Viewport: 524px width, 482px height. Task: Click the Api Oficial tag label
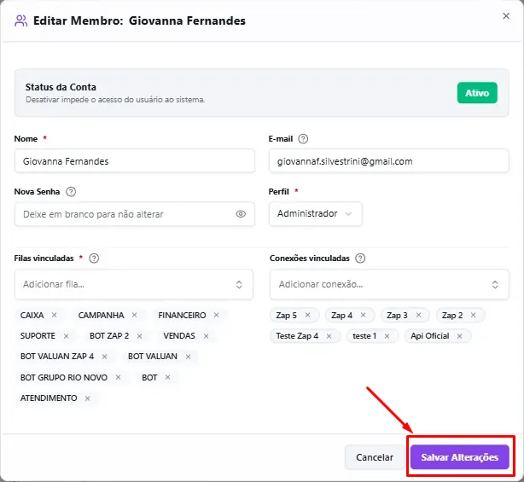[430, 336]
